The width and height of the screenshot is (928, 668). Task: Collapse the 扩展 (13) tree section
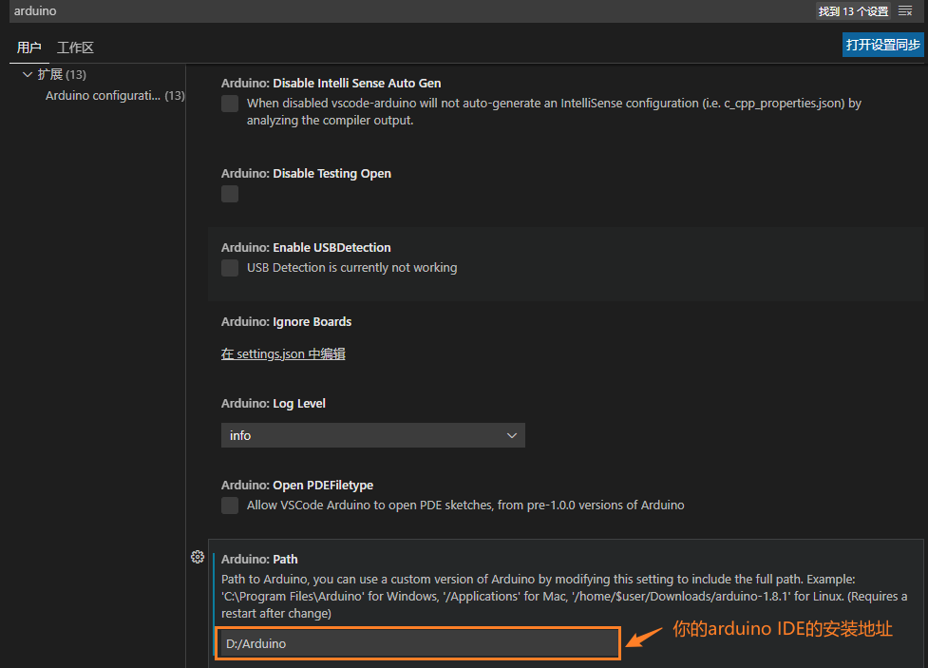(x=28, y=75)
